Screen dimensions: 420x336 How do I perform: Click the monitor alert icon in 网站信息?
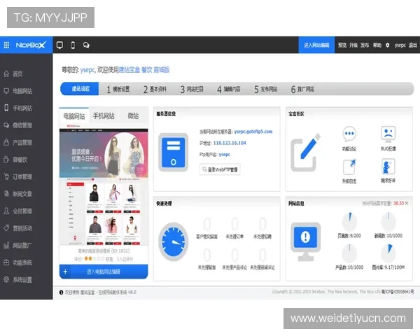pyautogui.click(x=306, y=241)
